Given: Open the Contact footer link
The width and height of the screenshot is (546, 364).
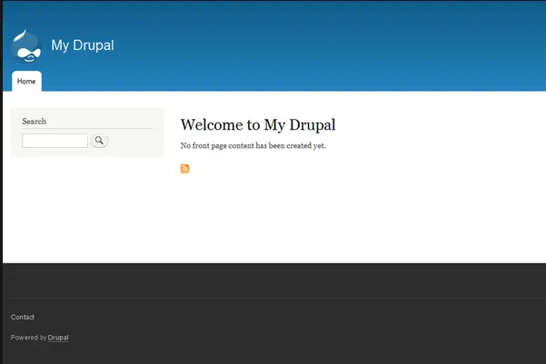Looking at the screenshot, I should 23,317.
